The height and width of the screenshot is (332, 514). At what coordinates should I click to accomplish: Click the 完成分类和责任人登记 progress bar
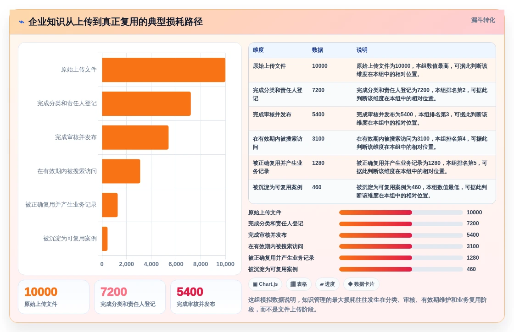tap(401, 224)
